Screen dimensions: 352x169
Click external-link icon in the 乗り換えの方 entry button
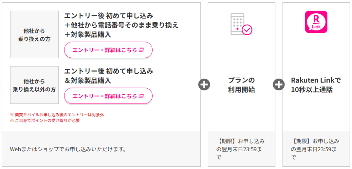(x=141, y=50)
